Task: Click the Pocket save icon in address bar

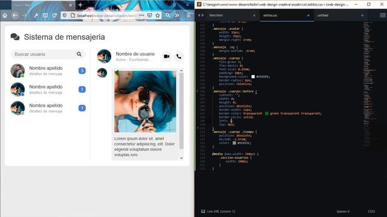Action: [x=149, y=15]
